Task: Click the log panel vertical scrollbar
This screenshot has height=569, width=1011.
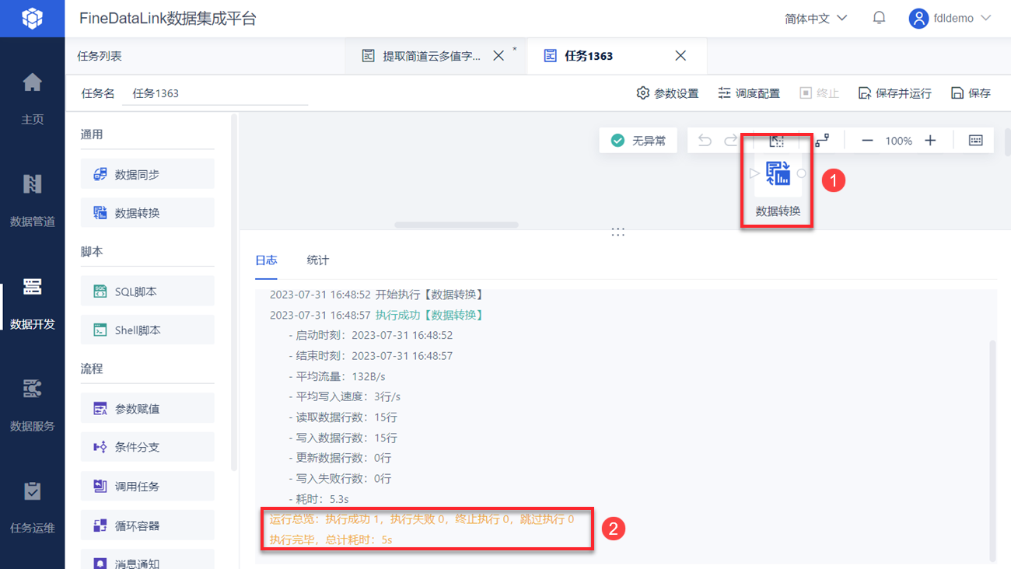Action: (992, 450)
